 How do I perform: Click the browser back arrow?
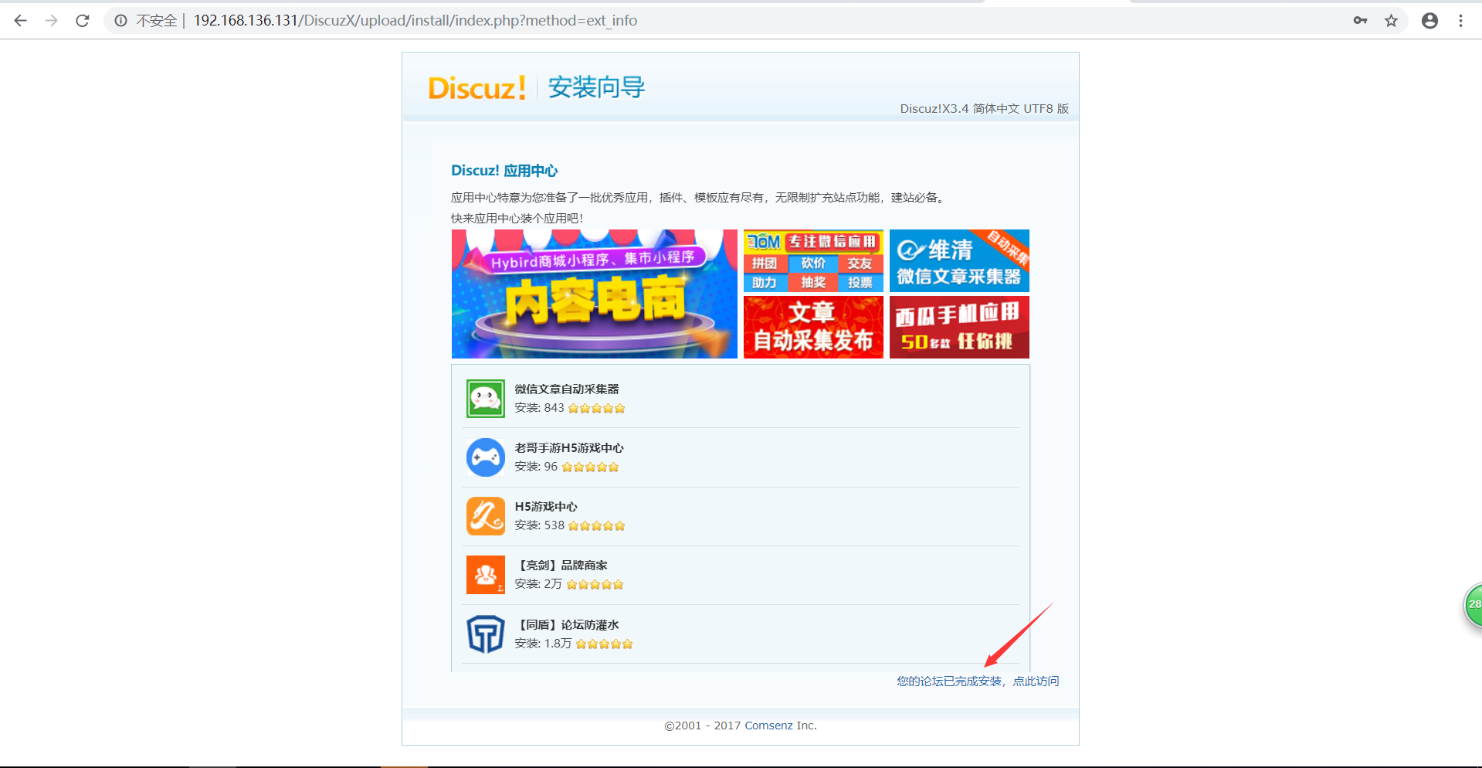point(21,21)
